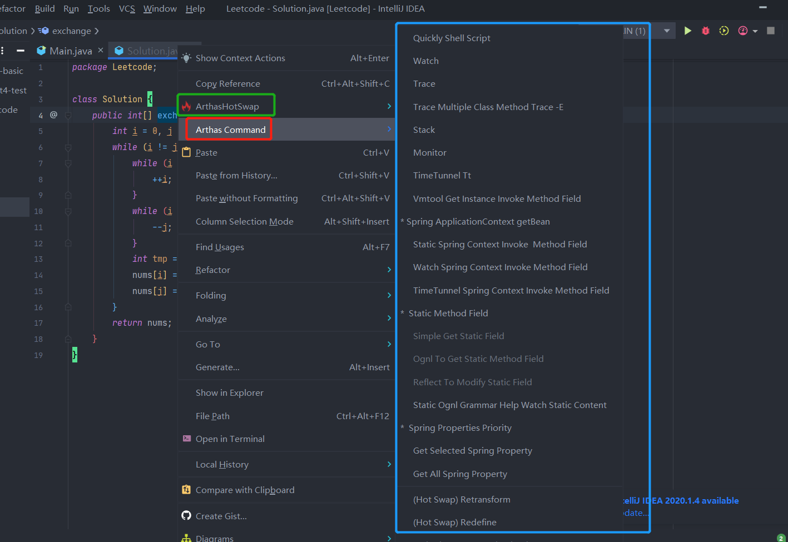Choose Paste without Formatting
The height and width of the screenshot is (542, 788).
tap(286, 198)
